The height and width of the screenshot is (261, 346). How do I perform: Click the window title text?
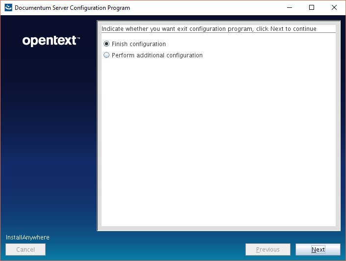(72, 8)
